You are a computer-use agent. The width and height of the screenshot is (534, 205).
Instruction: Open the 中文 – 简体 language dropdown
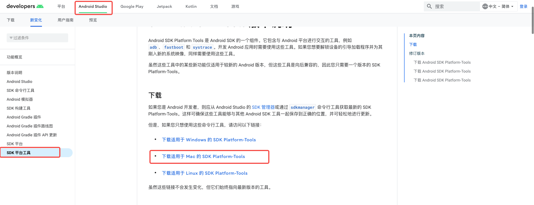coord(498,6)
